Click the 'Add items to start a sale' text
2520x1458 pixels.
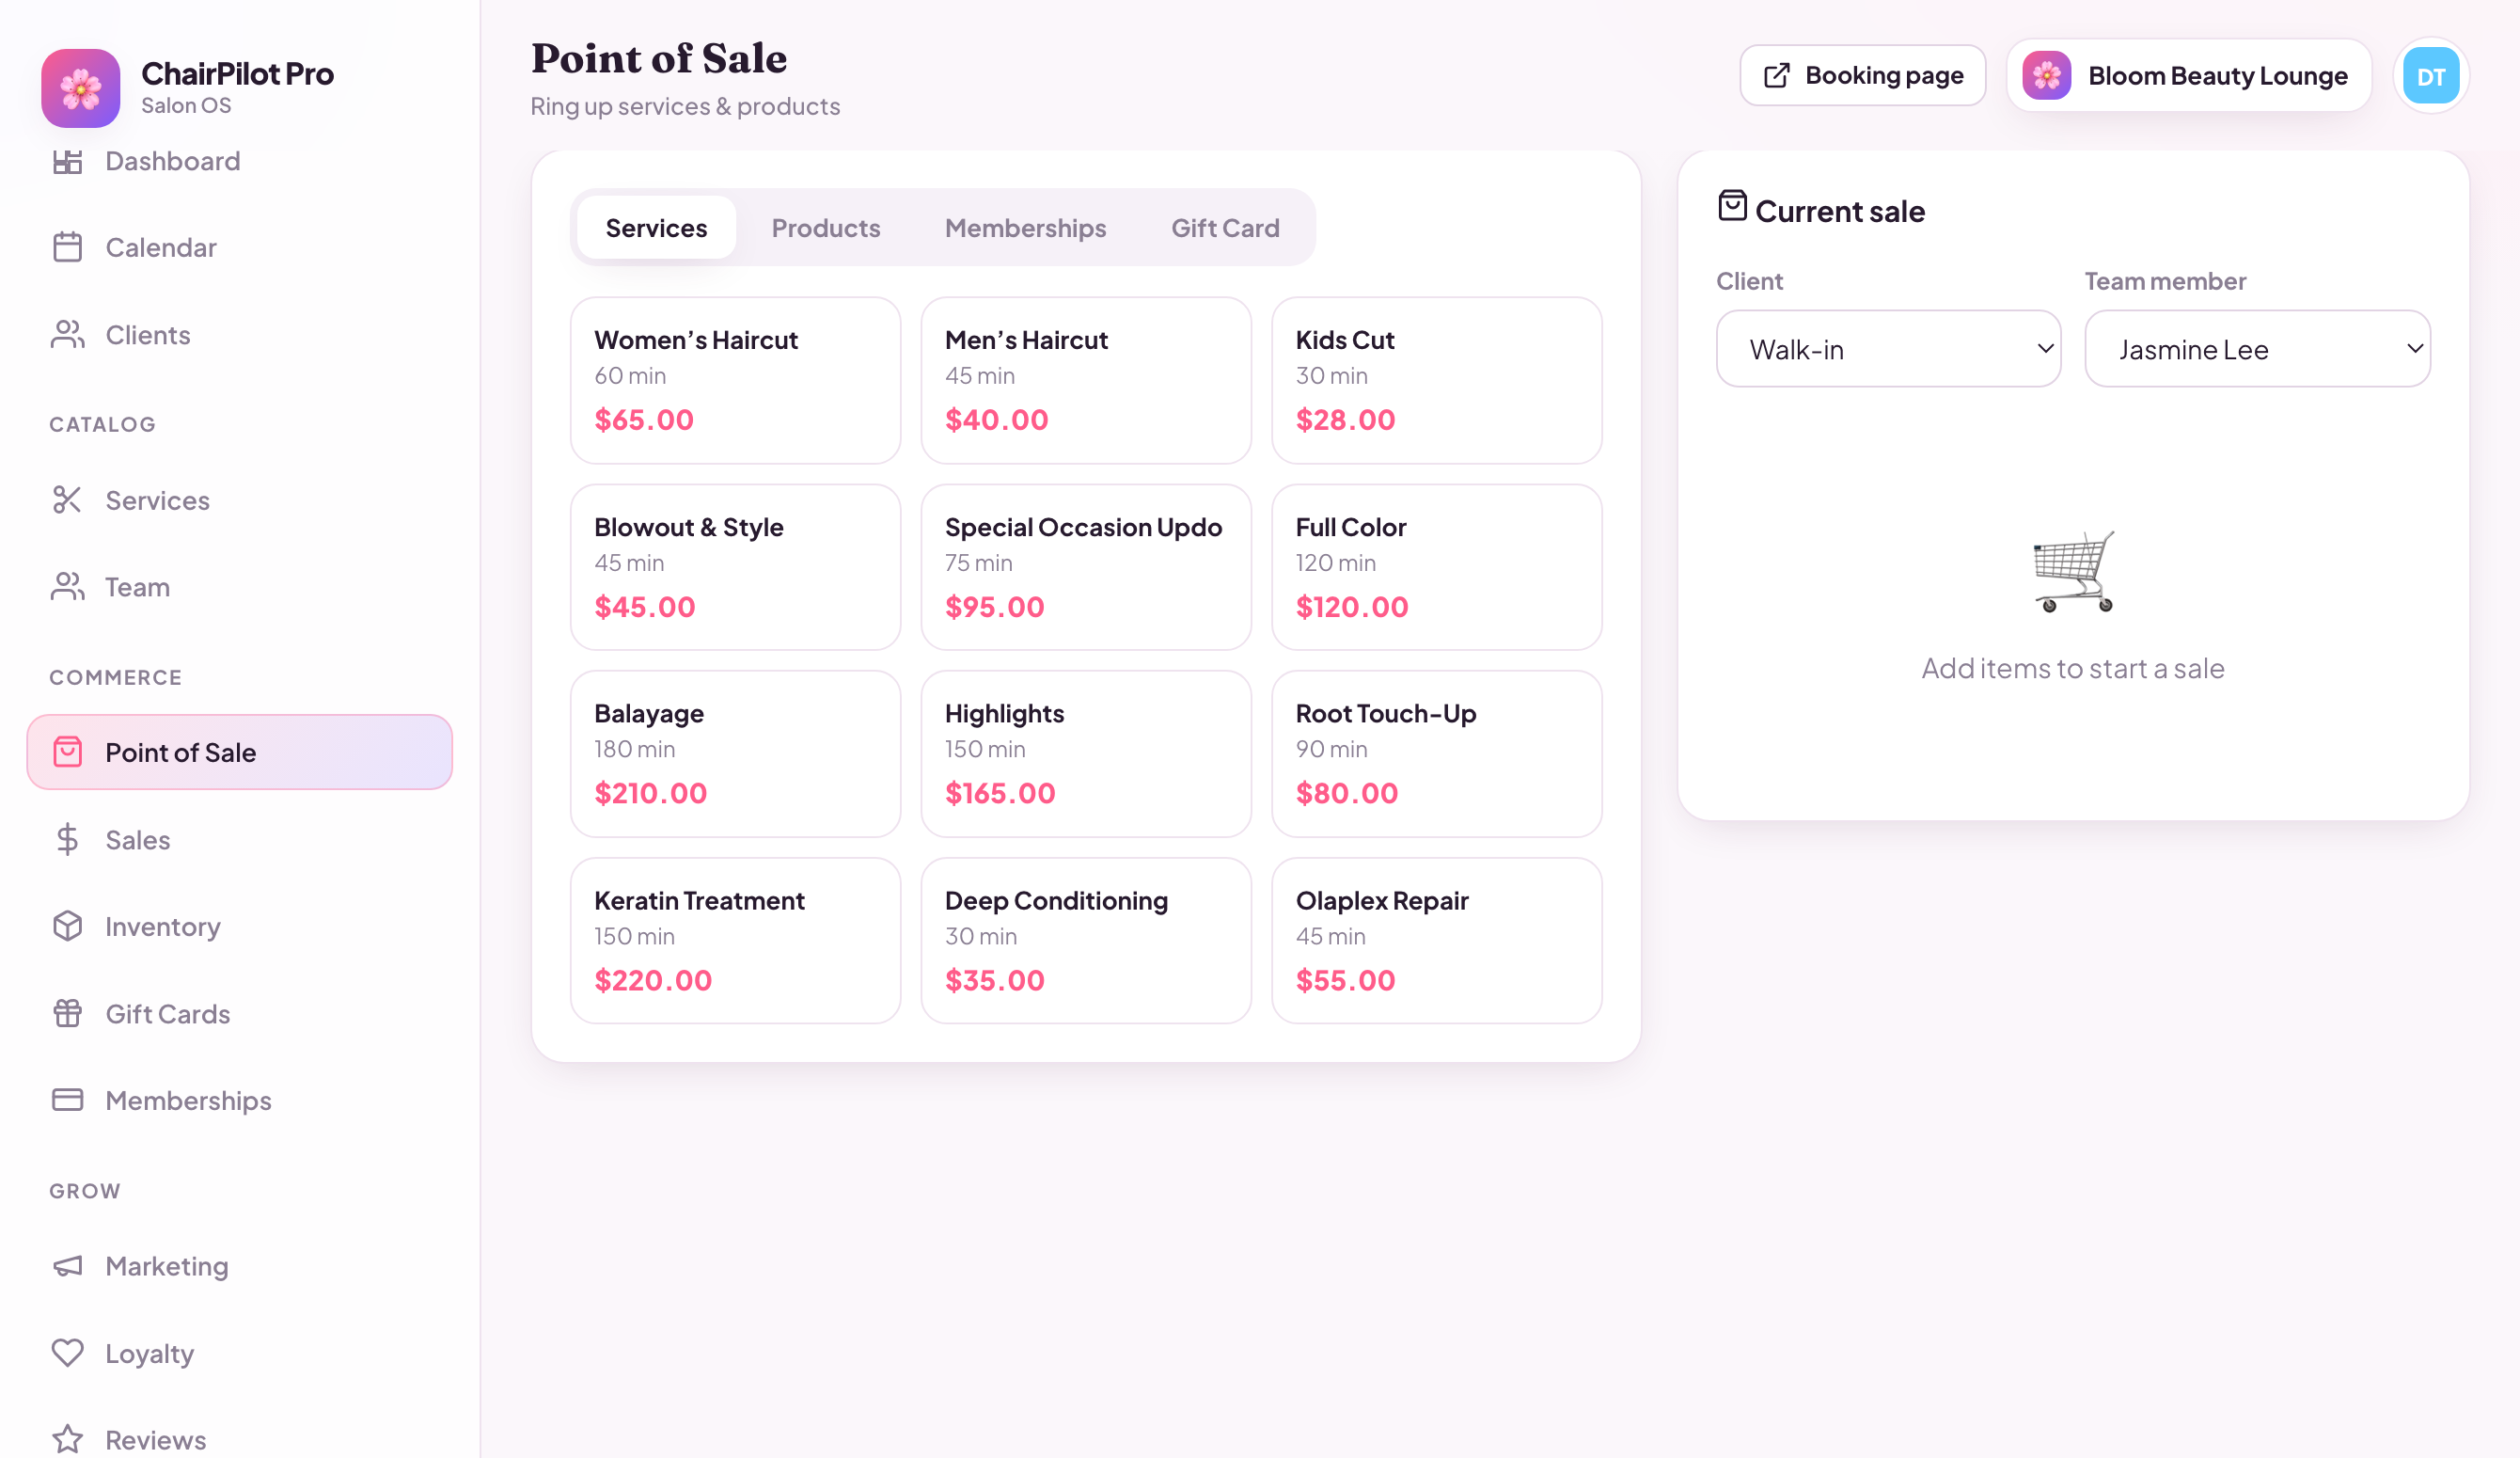click(x=2073, y=668)
